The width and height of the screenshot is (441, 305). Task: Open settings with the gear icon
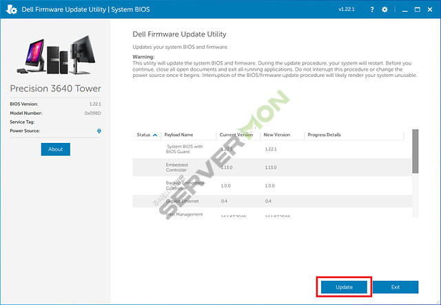tap(384, 10)
